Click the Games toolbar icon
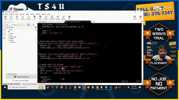The height and width of the screenshot is (100, 179). point(23,17)
